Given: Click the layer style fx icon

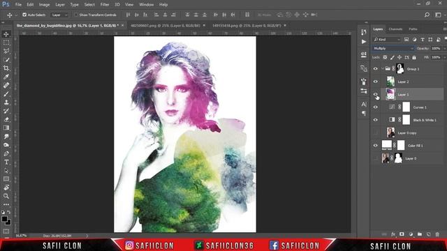Looking at the screenshot, I should point(393,234).
